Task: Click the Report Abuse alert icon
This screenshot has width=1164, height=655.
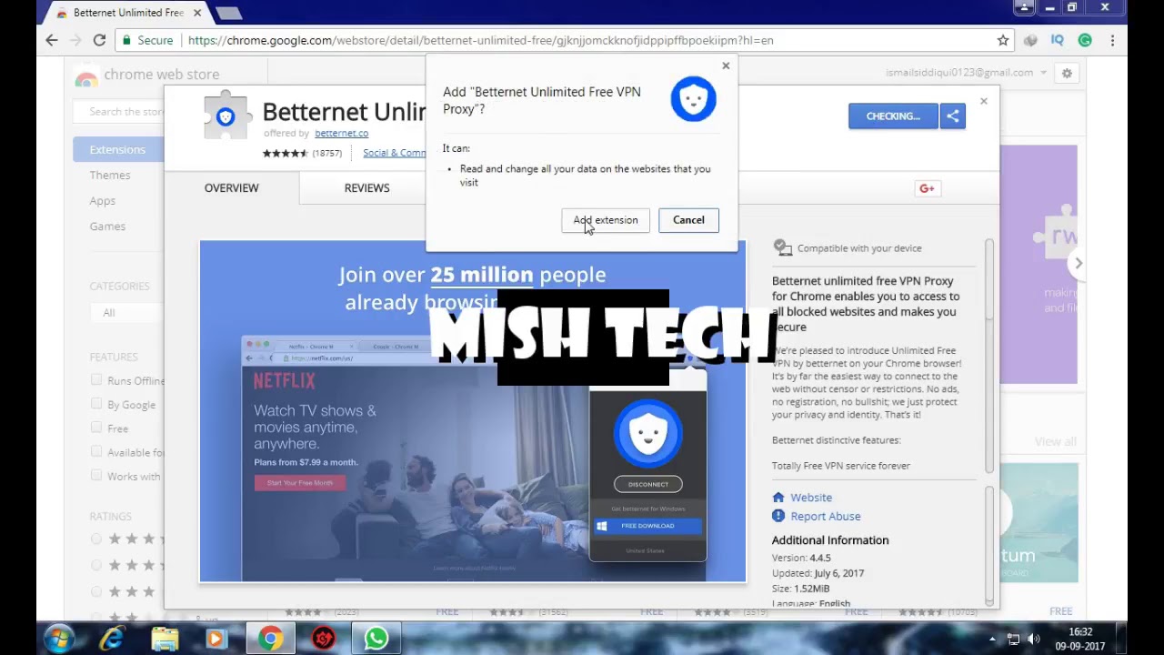Action: click(778, 516)
